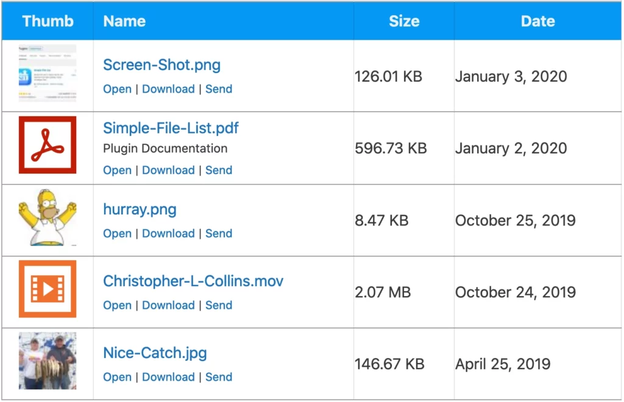Open the hurray.png file link
The height and width of the screenshot is (402, 624).
[140, 209]
